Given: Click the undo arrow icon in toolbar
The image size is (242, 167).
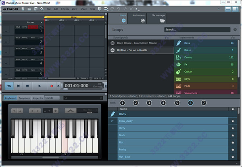Looking at the screenshot, I should click(x=118, y=9).
